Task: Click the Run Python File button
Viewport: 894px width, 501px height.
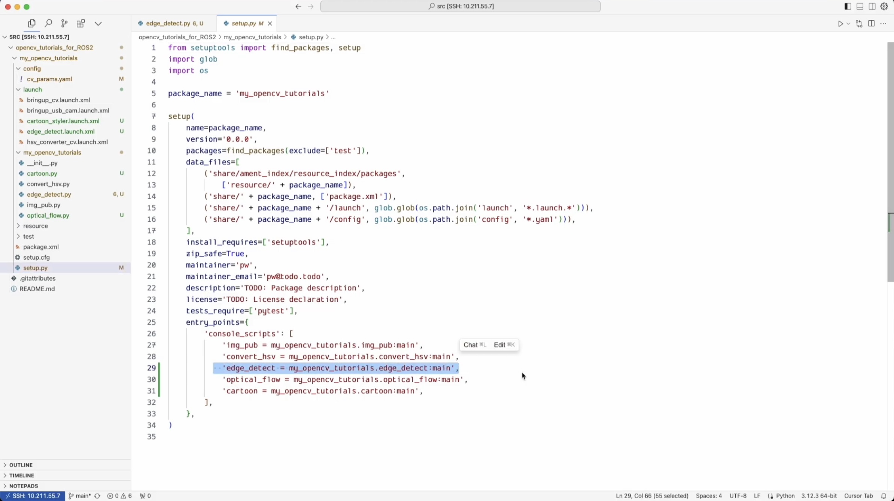Action: click(x=840, y=24)
